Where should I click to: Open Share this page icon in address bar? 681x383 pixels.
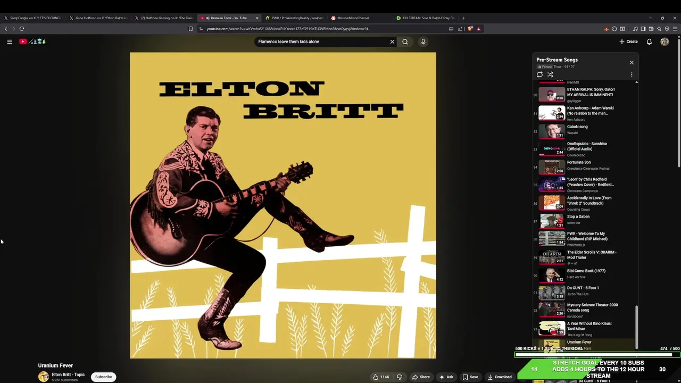click(x=460, y=29)
